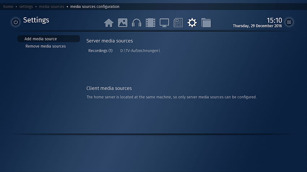Click the power button icon
This screenshot has width=307, height=172.
click(x=16, y=22)
